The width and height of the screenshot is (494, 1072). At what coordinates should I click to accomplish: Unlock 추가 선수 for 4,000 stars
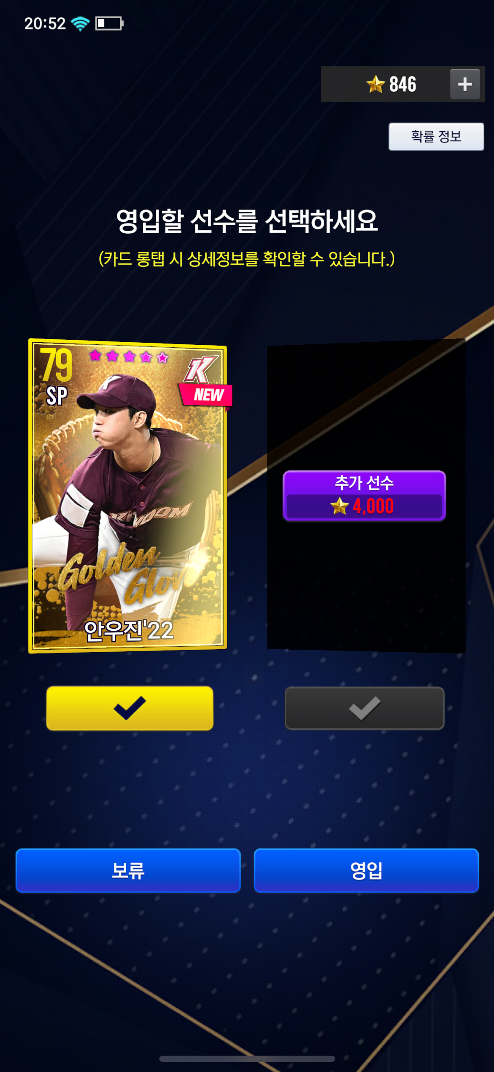(x=364, y=496)
